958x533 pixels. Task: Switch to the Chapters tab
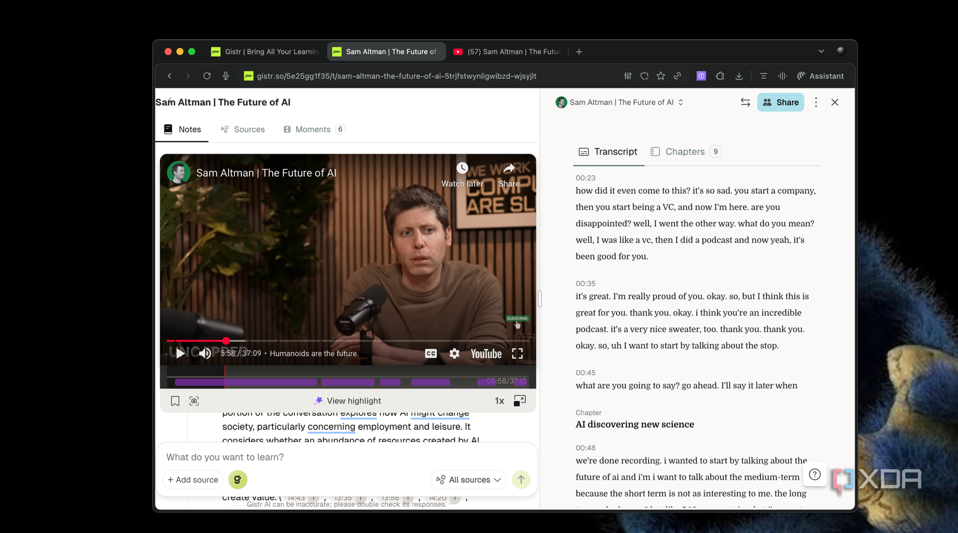point(685,151)
